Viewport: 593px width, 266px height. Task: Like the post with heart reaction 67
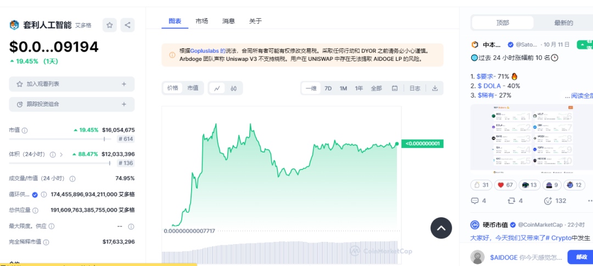505,185
